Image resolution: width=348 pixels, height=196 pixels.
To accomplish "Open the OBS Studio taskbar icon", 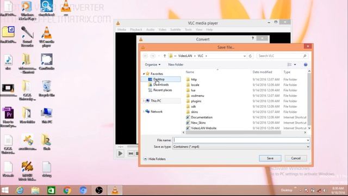I will [99, 190].
